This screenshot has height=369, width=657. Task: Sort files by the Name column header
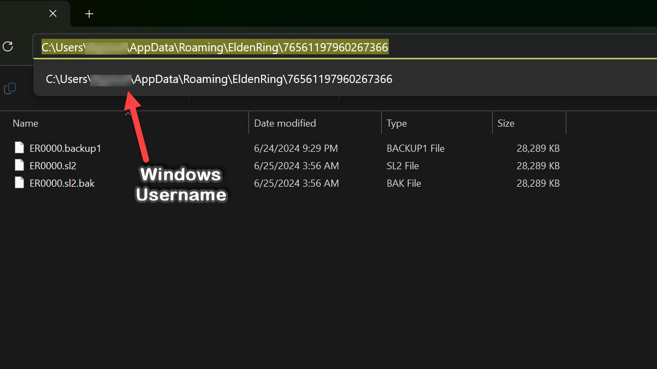pos(26,123)
